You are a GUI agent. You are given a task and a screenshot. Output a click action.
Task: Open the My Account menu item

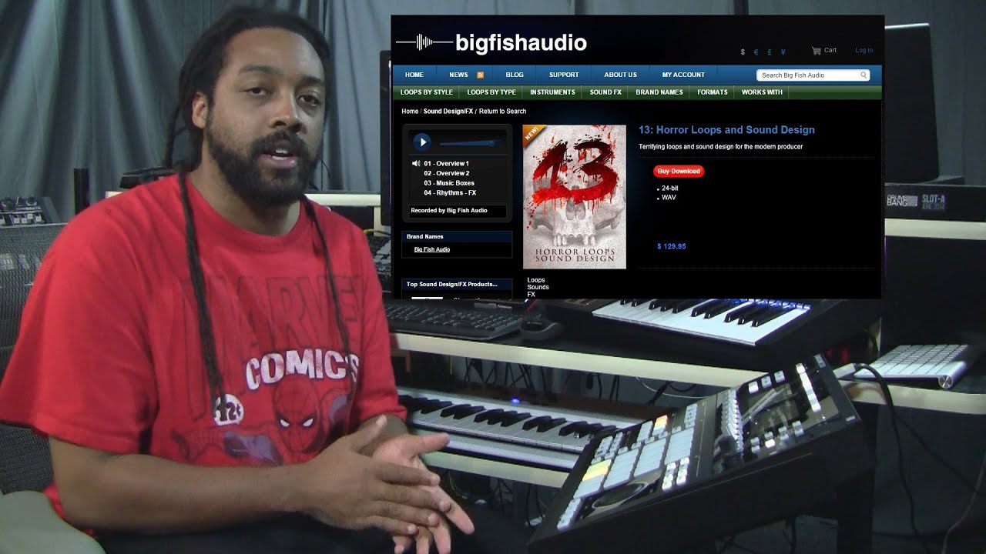(683, 75)
